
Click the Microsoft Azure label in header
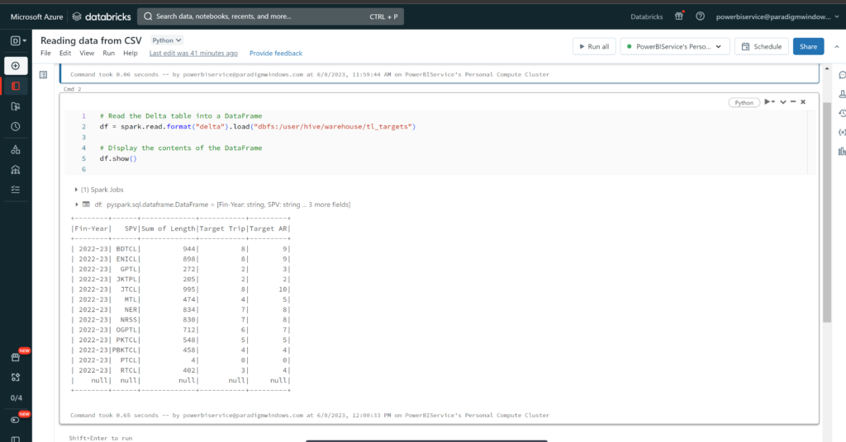tap(36, 16)
